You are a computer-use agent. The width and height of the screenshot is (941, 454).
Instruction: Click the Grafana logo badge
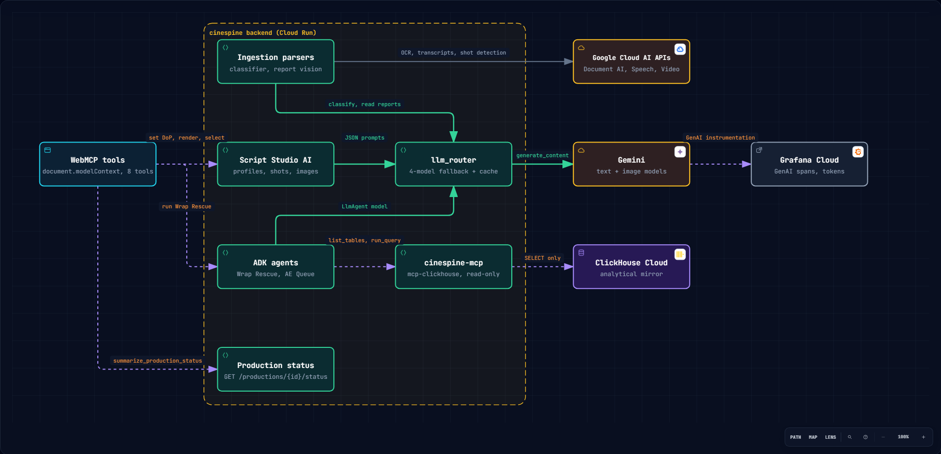point(858,152)
